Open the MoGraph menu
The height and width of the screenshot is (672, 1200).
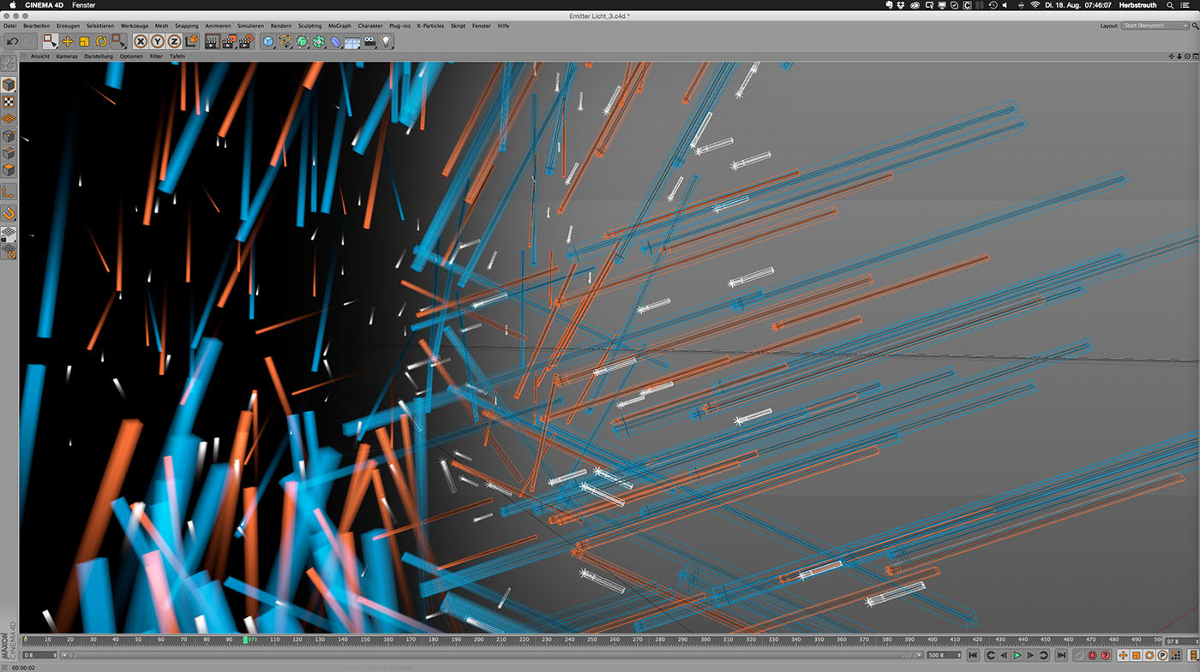point(339,26)
